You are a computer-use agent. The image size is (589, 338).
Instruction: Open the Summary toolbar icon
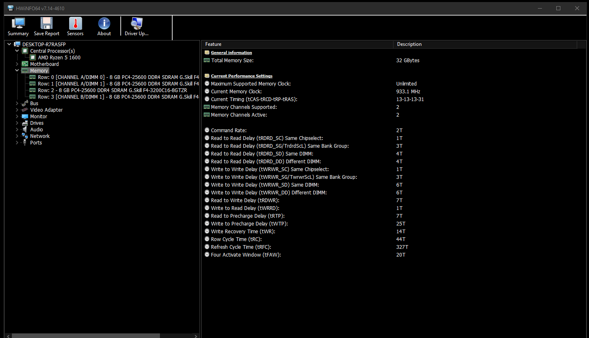[x=18, y=23]
